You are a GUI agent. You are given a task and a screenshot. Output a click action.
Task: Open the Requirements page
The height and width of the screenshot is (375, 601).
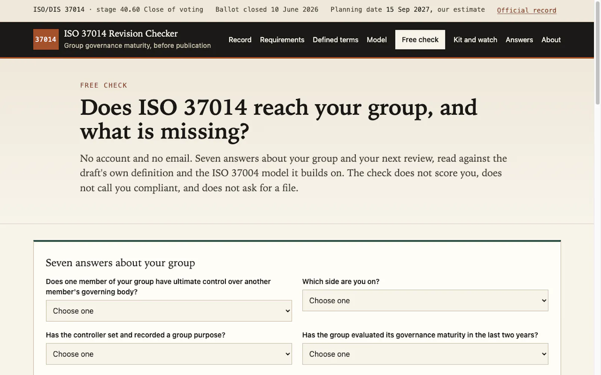[x=282, y=40]
